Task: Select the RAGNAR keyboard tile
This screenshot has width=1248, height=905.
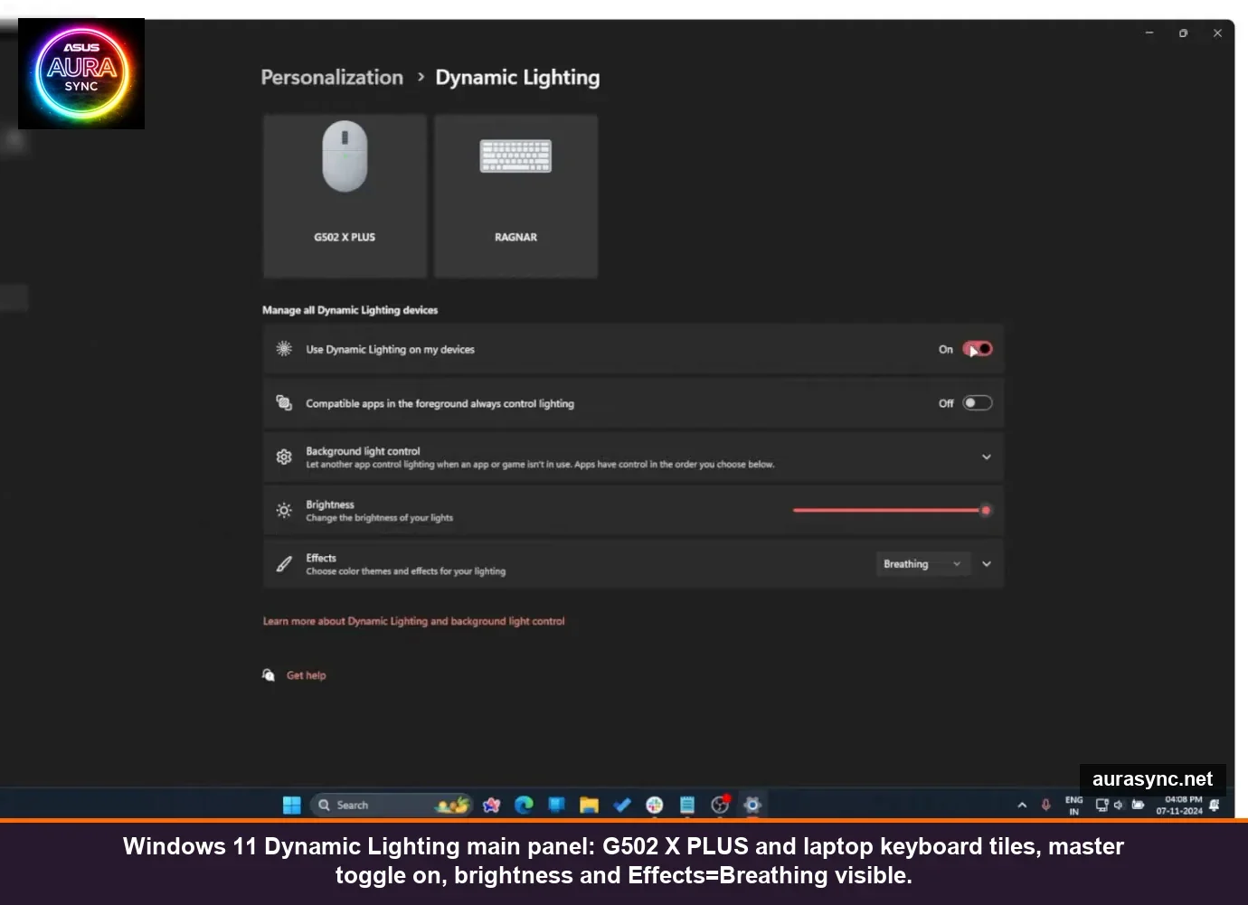Action: (x=515, y=194)
